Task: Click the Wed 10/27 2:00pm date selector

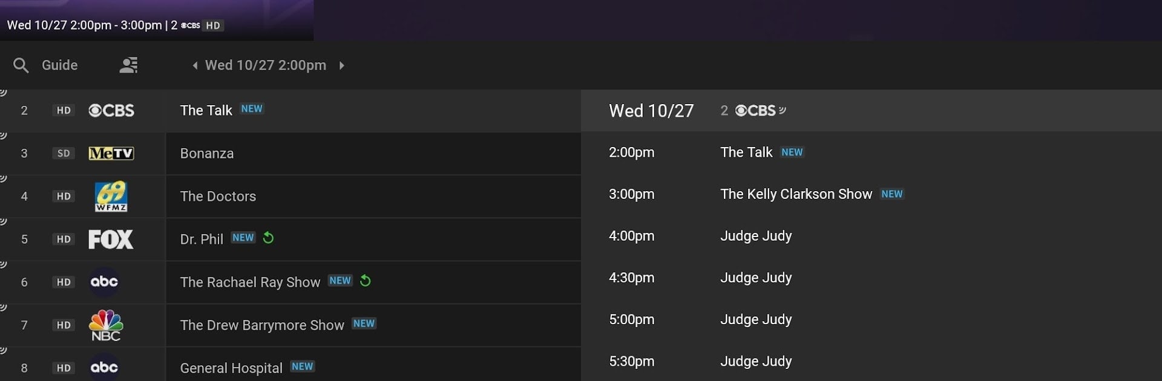Action: point(266,65)
